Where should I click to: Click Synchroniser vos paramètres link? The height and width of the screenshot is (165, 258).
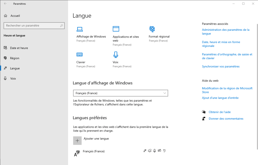(x=220, y=67)
